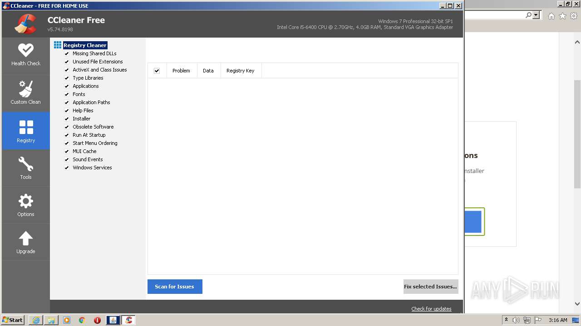Image resolution: width=581 pixels, height=326 pixels.
Task: Toggle Type Libraries checkbox
Action: [67, 78]
